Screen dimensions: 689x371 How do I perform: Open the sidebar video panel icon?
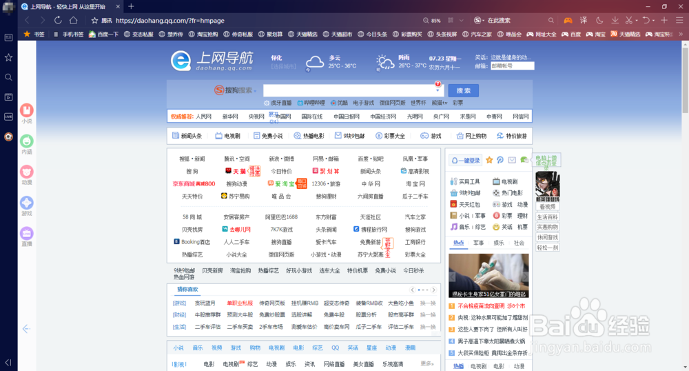click(8, 97)
